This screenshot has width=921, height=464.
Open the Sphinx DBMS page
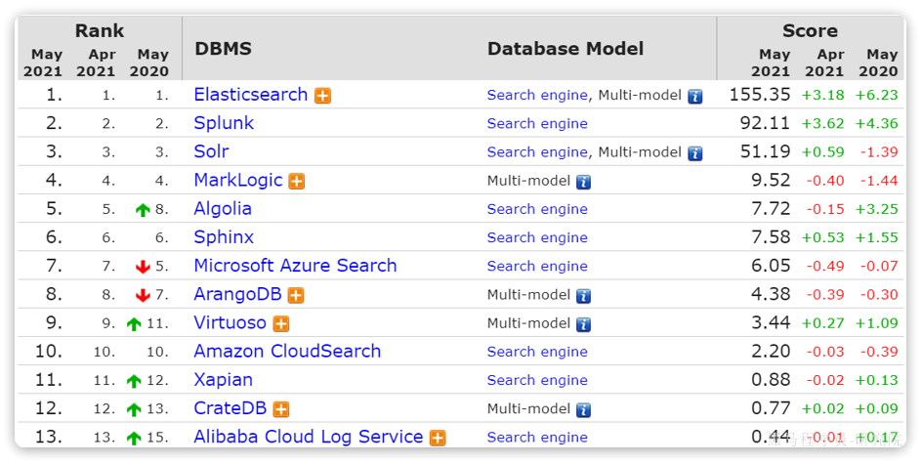(x=224, y=237)
